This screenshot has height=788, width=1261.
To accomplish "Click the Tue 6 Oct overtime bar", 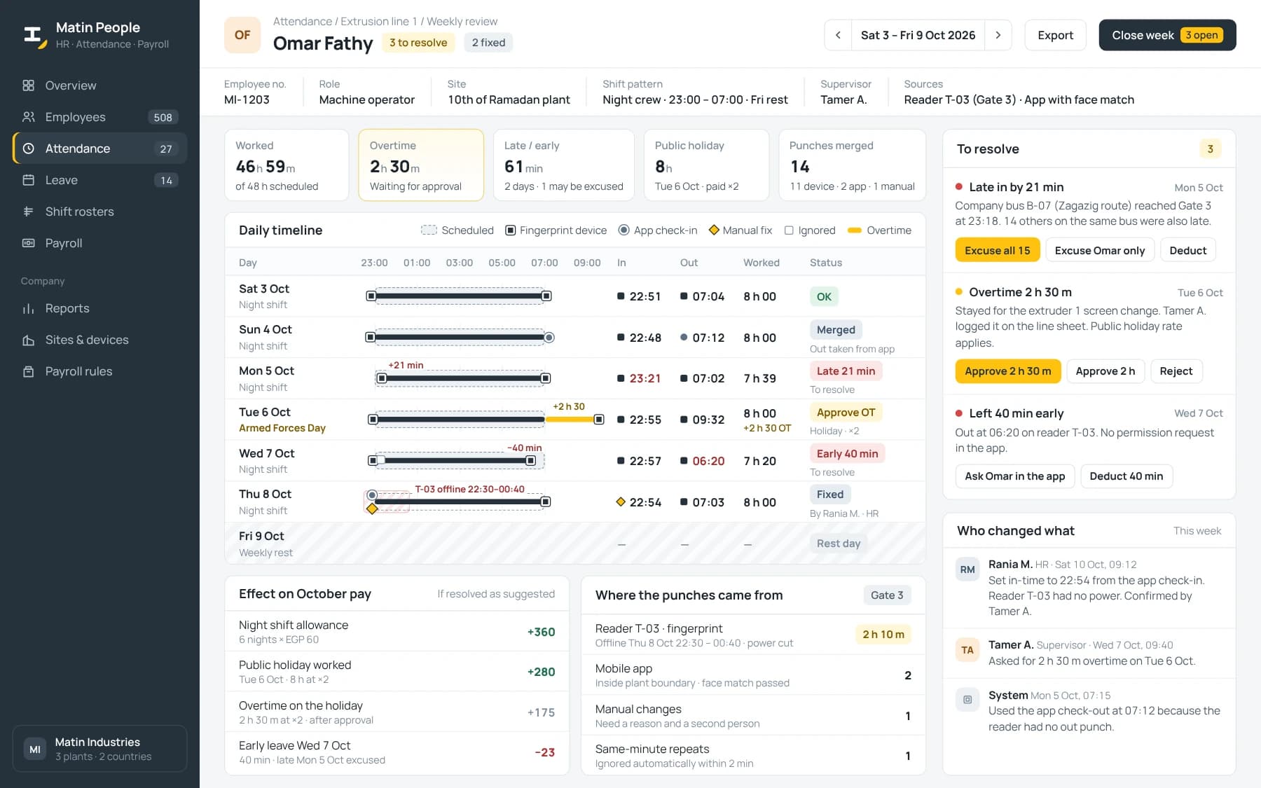I will click(x=570, y=420).
